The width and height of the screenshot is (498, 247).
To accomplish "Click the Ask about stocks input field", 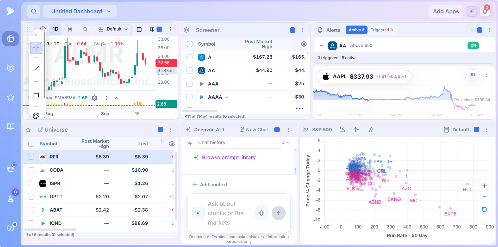I will [229, 213].
